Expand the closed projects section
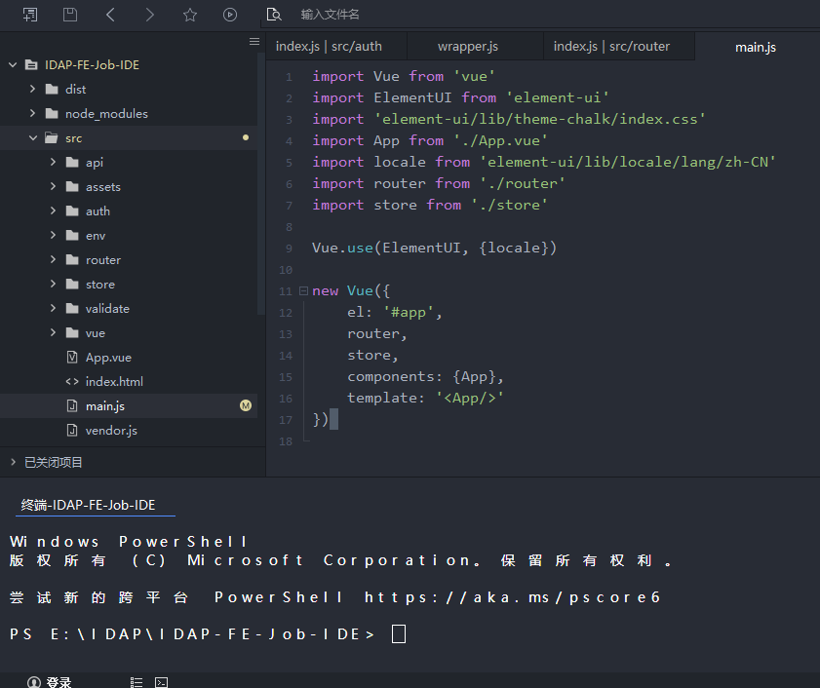The image size is (820, 688). 14,462
